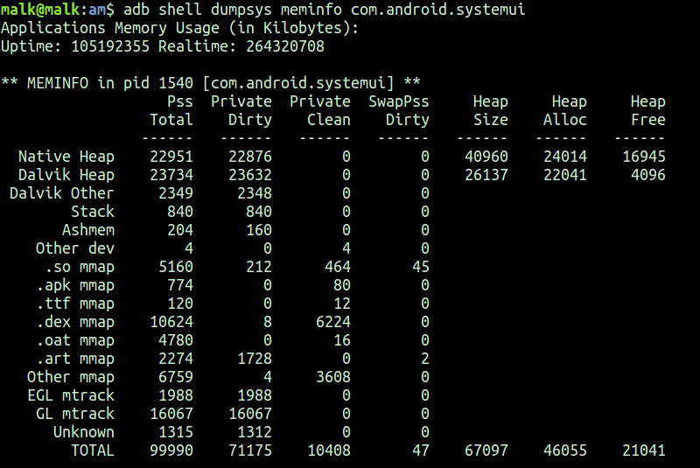Click the .apk mmap row label
The height and width of the screenshot is (468, 700).
click(x=75, y=285)
